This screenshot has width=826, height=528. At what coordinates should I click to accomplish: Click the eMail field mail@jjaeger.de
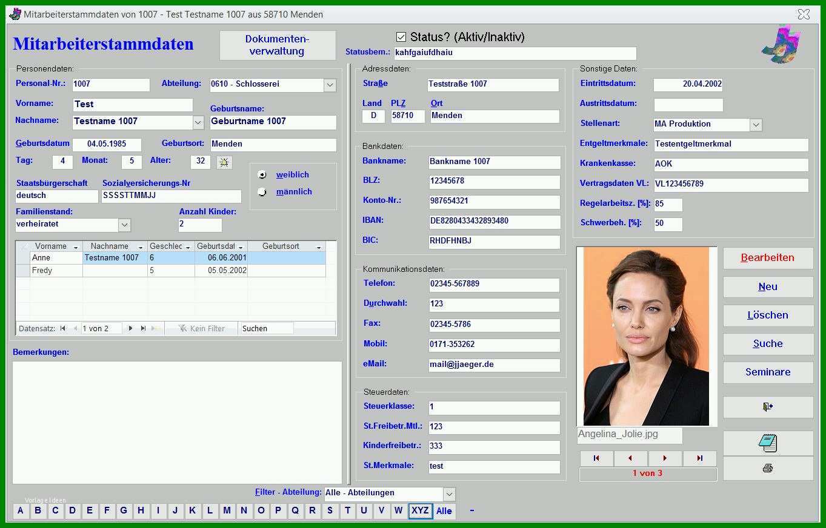(x=495, y=365)
